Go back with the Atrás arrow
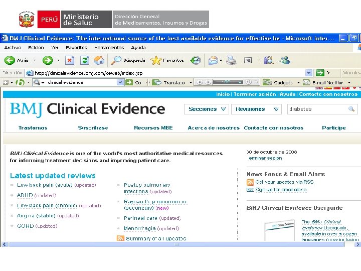Screen dimensions: 361x271 pos(10,60)
